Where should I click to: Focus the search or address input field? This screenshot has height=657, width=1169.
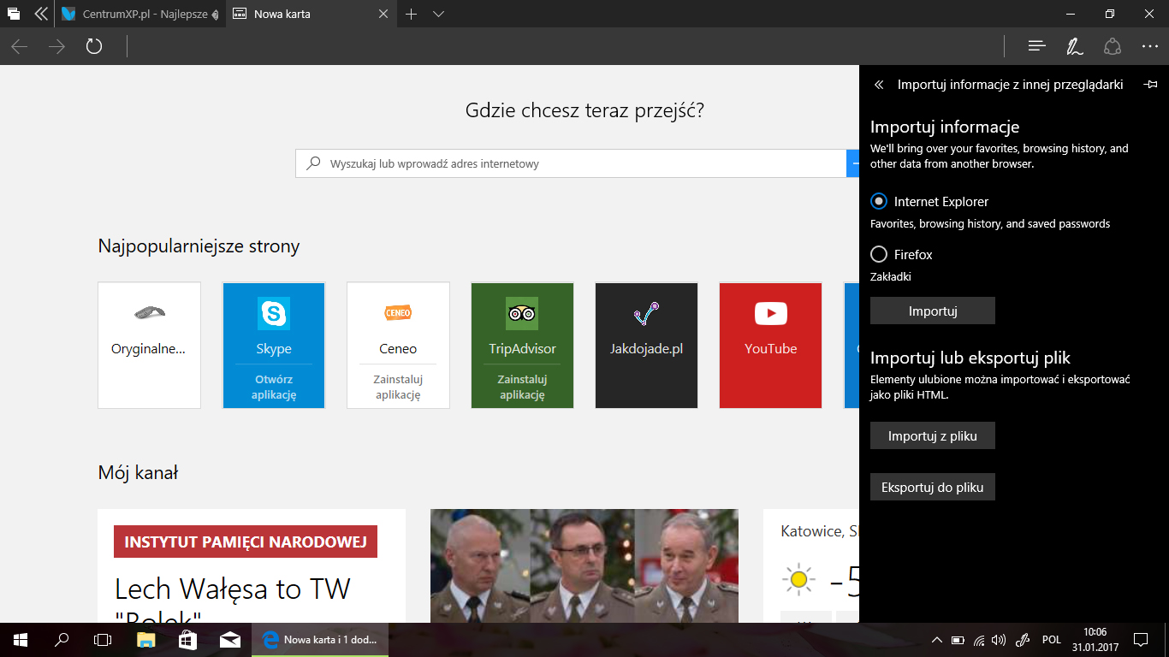571,163
